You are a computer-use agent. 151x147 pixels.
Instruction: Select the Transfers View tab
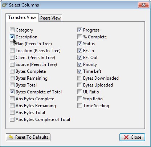[x=22, y=17]
